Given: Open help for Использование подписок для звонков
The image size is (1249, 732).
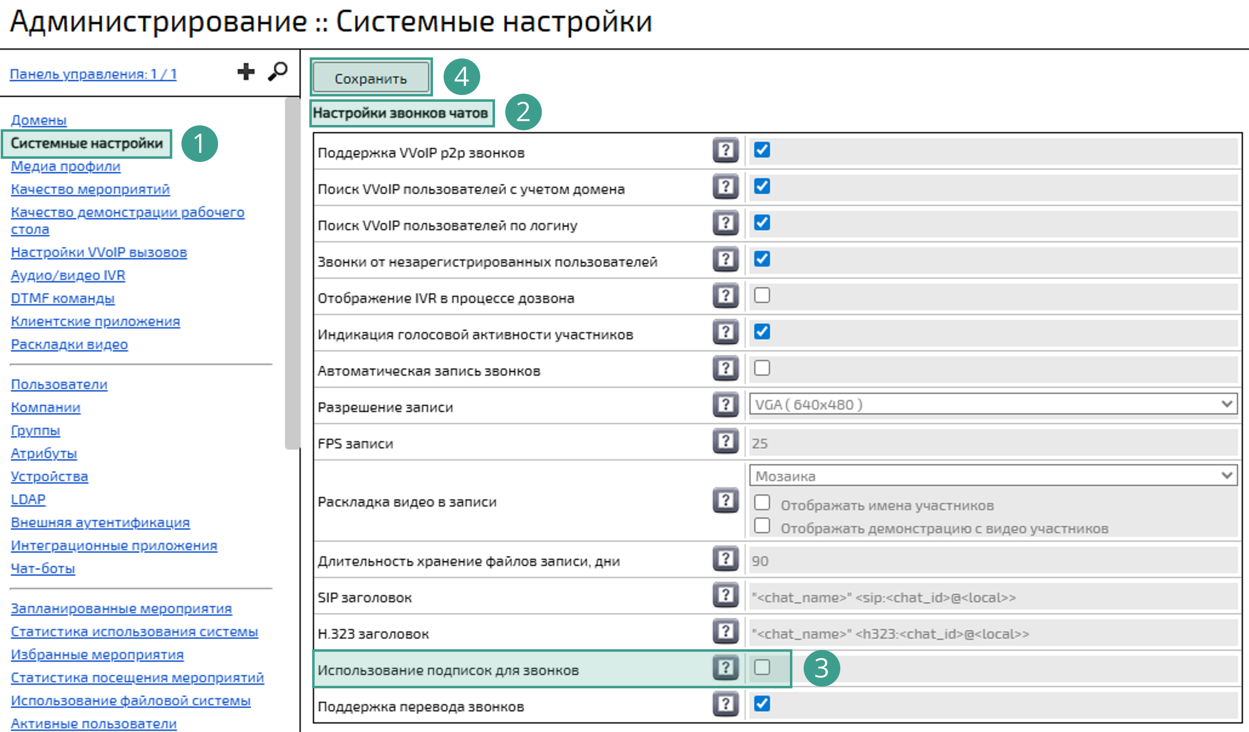Looking at the screenshot, I should pyautogui.click(x=725, y=667).
